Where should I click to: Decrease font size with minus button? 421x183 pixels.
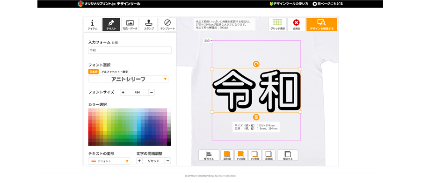152,93
